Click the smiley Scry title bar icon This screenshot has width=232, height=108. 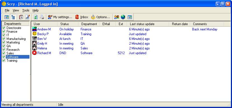click(x=4, y=4)
